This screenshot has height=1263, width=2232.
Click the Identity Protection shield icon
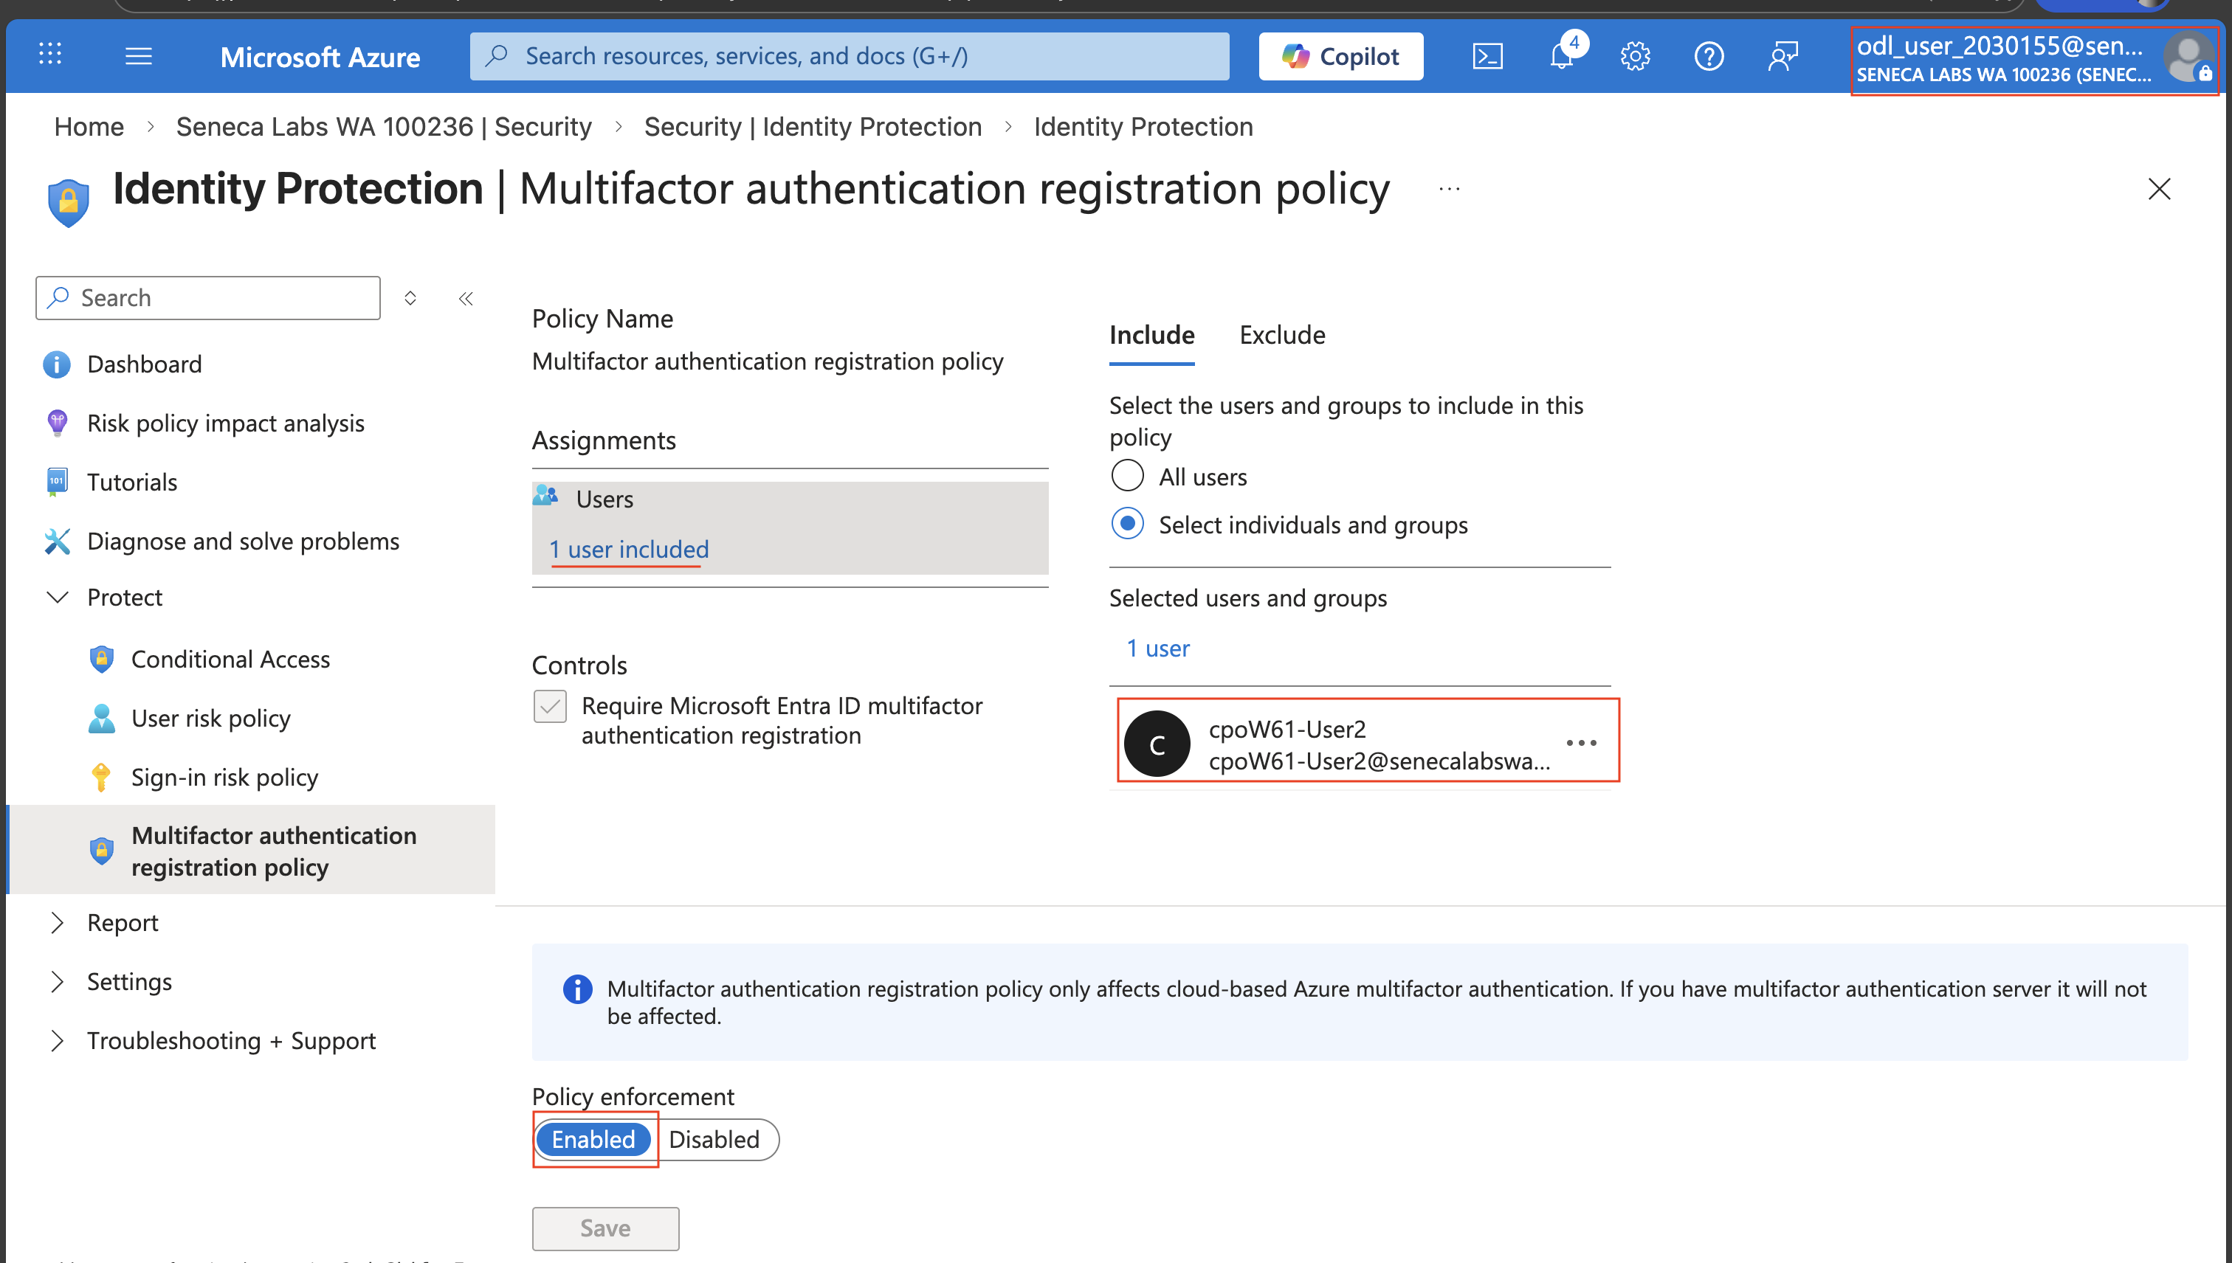[69, 202]
